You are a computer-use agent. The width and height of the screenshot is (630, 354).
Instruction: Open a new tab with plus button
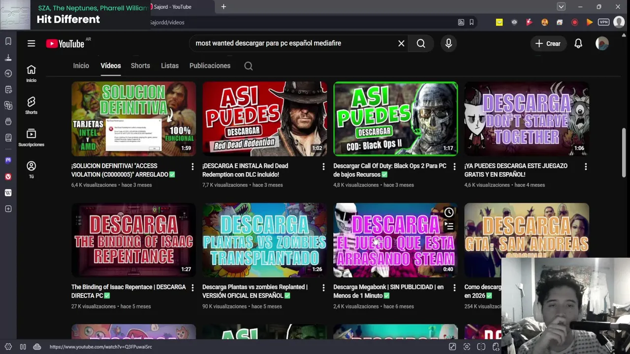223,7
